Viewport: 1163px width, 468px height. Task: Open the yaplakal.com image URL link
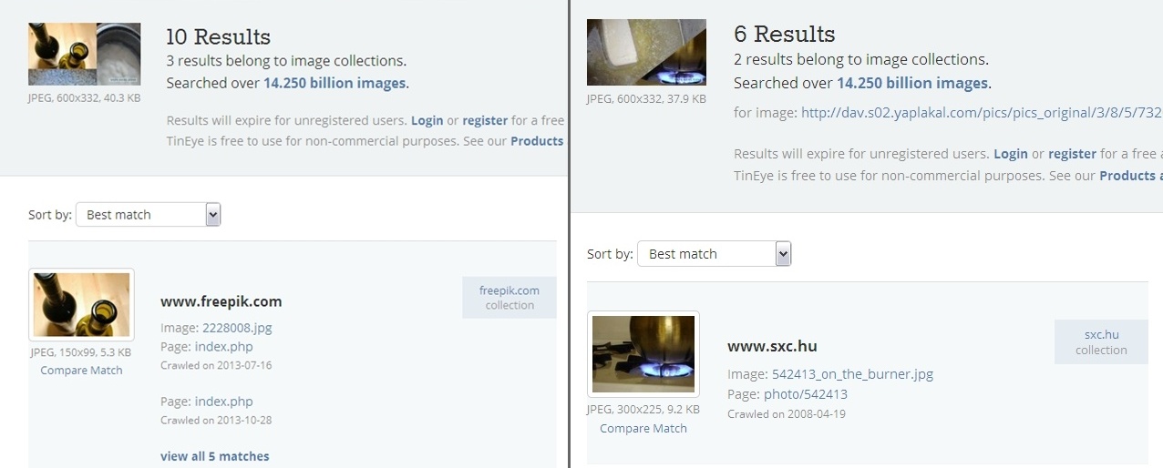pos(982,113)
